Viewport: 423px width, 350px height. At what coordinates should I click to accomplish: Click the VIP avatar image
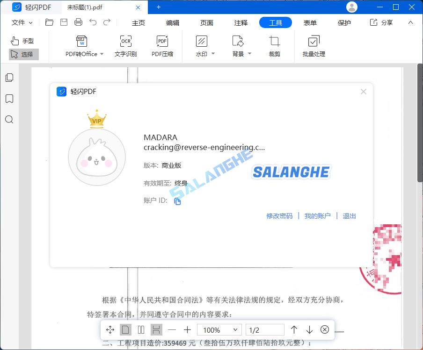(x=97, y=157)
